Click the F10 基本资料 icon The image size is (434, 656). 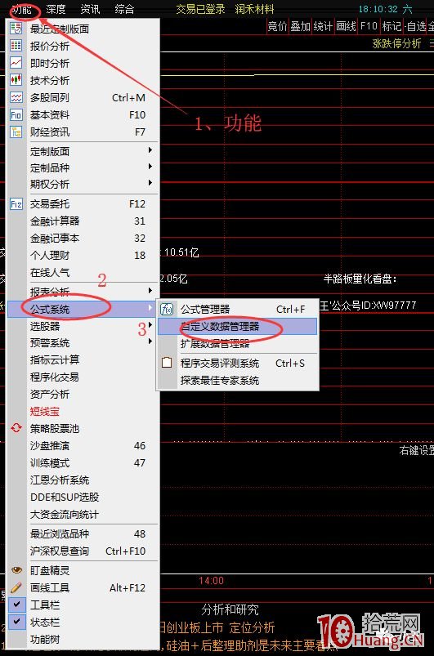point(16,114)
